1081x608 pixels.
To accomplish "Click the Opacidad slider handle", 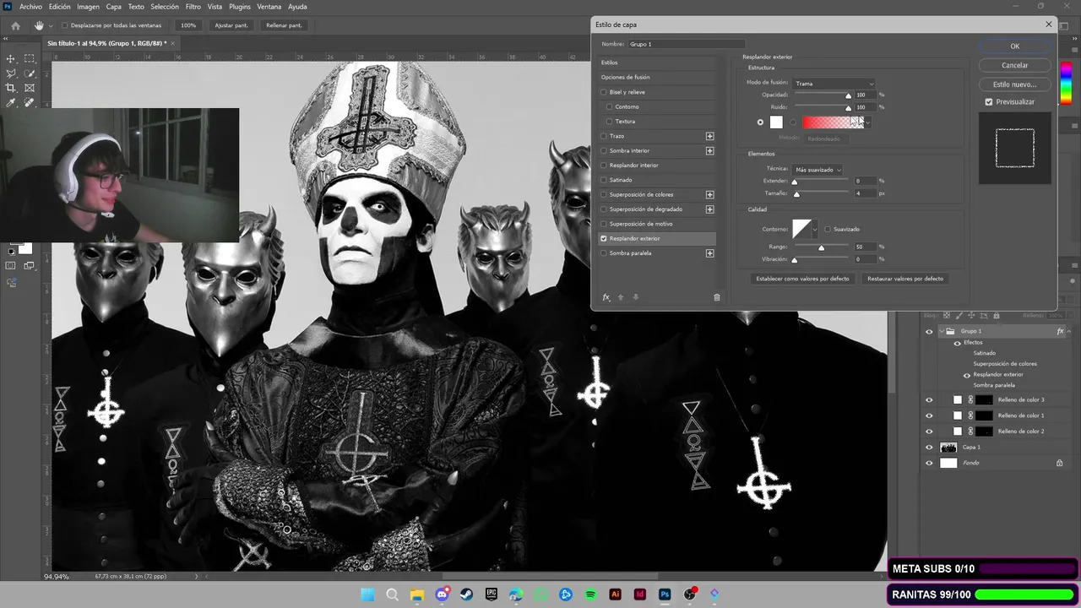I will coord(848,95).
